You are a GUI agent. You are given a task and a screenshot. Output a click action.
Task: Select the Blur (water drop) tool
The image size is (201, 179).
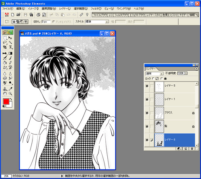5,74
